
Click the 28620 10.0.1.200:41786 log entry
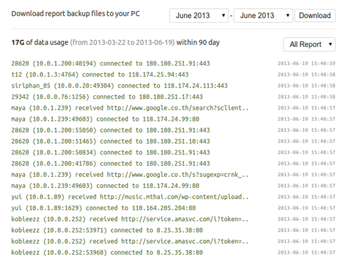[111, 164]
